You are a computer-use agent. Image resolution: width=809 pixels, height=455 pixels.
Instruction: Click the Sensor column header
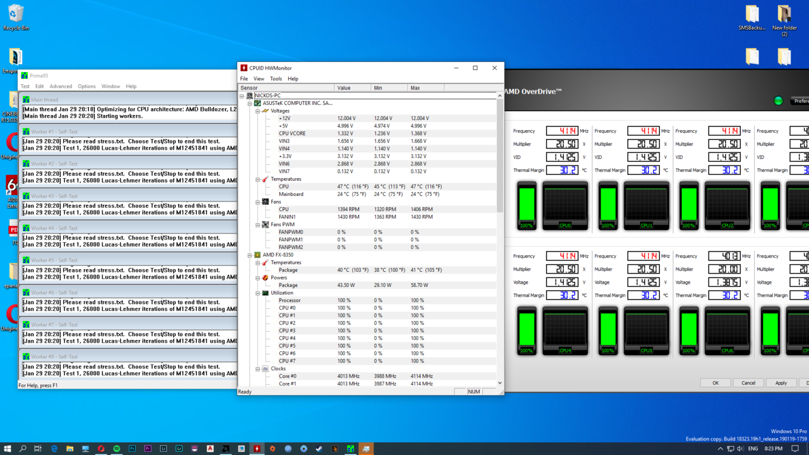click(x=286, y=88)
